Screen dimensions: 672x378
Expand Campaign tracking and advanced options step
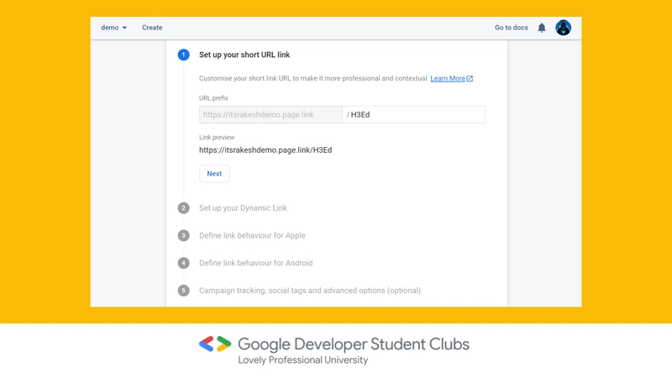coord(310,291)
